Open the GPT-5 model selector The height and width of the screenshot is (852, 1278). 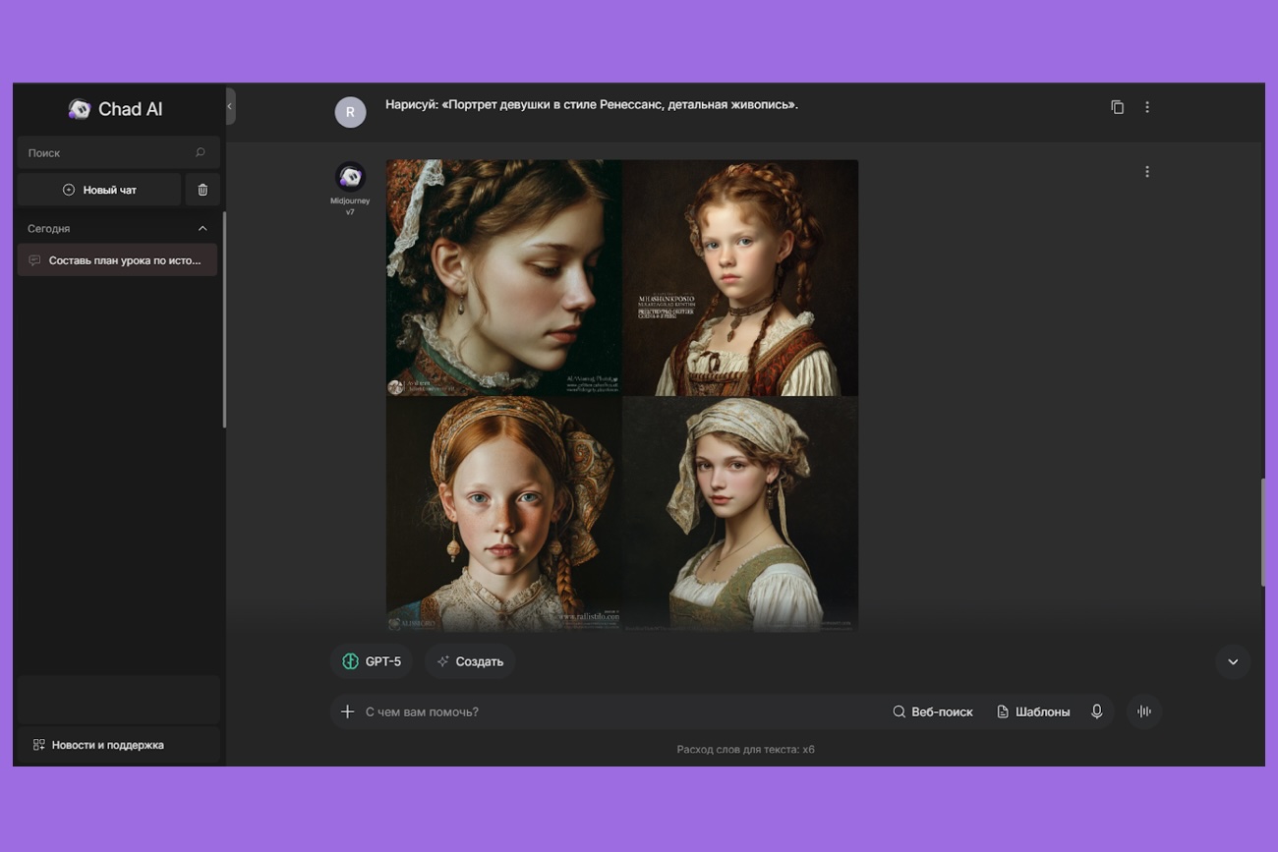pyautogui.click(x=372, y=661)
